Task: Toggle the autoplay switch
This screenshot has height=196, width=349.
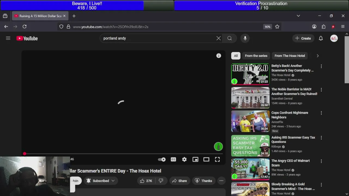Action: pos(162,160)
